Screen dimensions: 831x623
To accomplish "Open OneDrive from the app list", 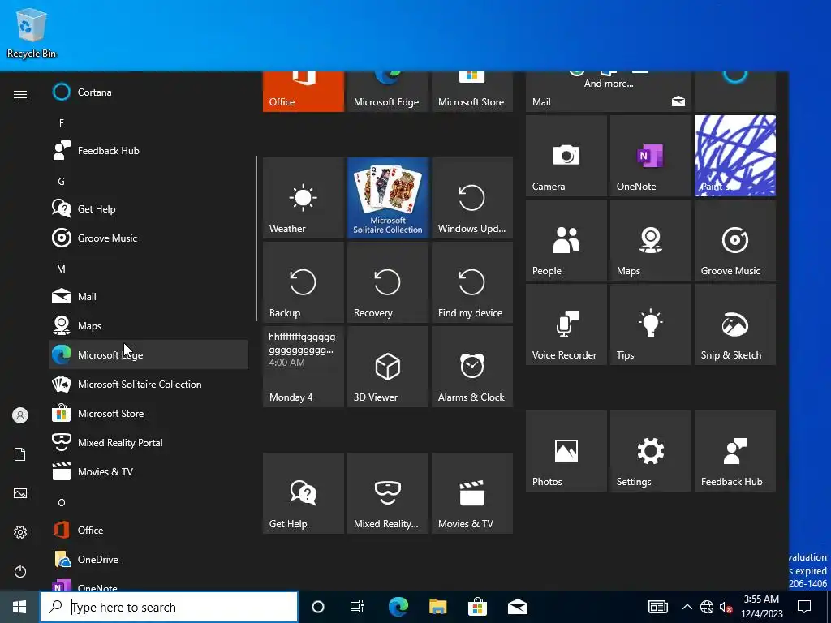I will (x=149, y=559).
